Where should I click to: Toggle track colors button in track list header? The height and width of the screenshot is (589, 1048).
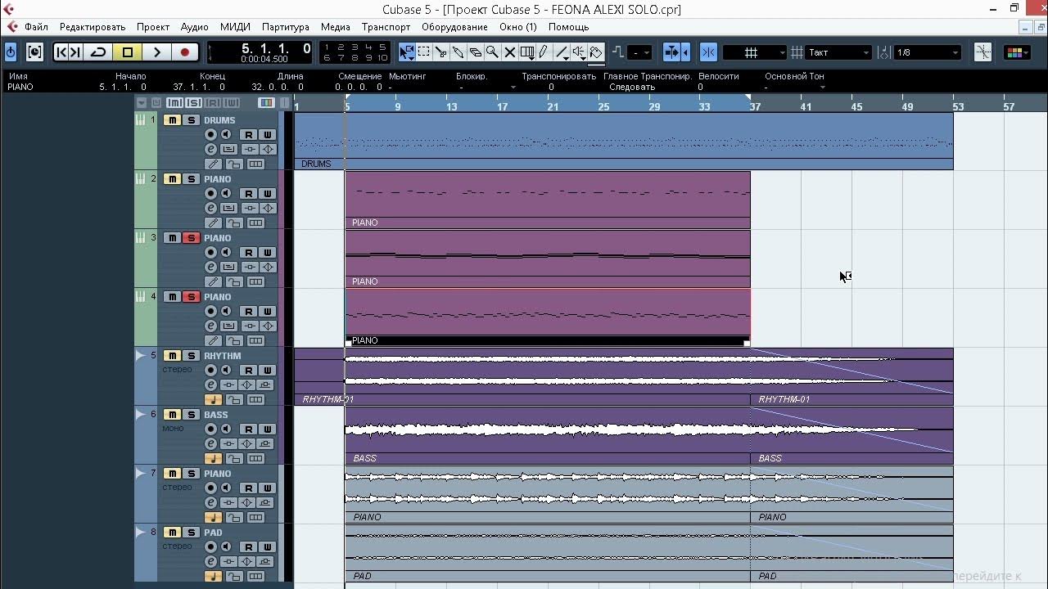pos(266,103)
